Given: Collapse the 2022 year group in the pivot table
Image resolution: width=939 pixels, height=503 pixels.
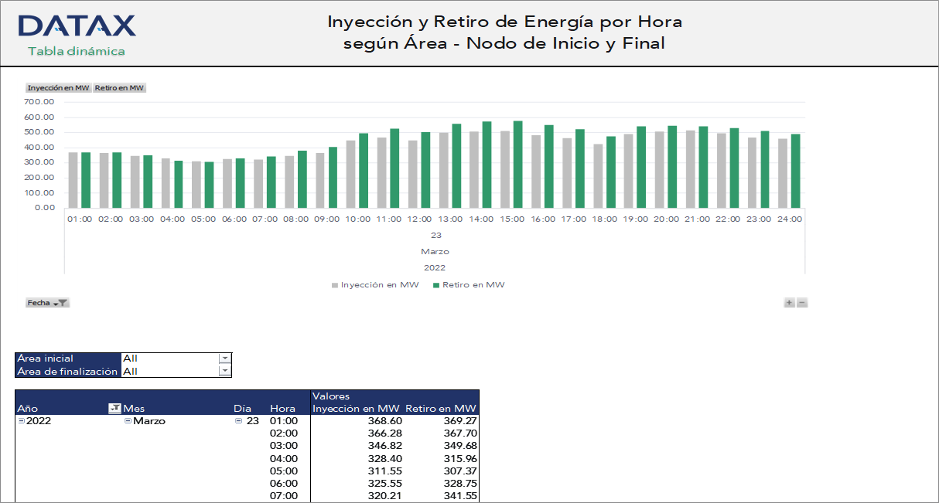Looking at the screenshot, I should [21, 421].
